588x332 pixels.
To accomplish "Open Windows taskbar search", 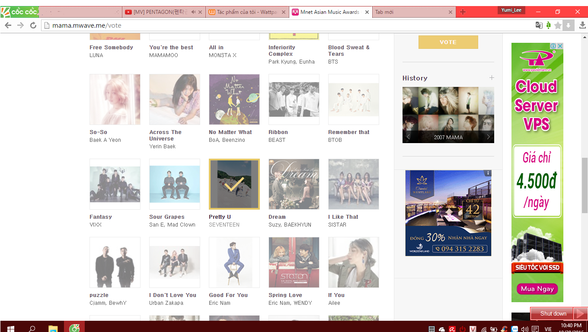I will click(x=32, y=329).
